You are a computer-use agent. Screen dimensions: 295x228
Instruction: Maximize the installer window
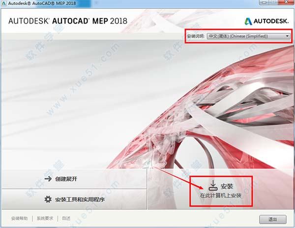[x=274, y=2]
